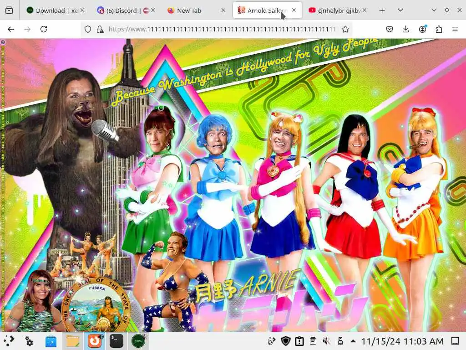Open the security shield tray icon
Viewport: 466px width, 350px height.
coord(285,341)
